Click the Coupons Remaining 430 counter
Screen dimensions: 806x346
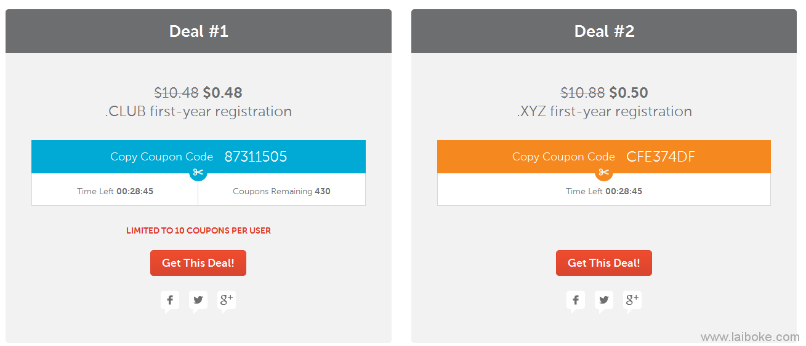click(x=282, y=191)
